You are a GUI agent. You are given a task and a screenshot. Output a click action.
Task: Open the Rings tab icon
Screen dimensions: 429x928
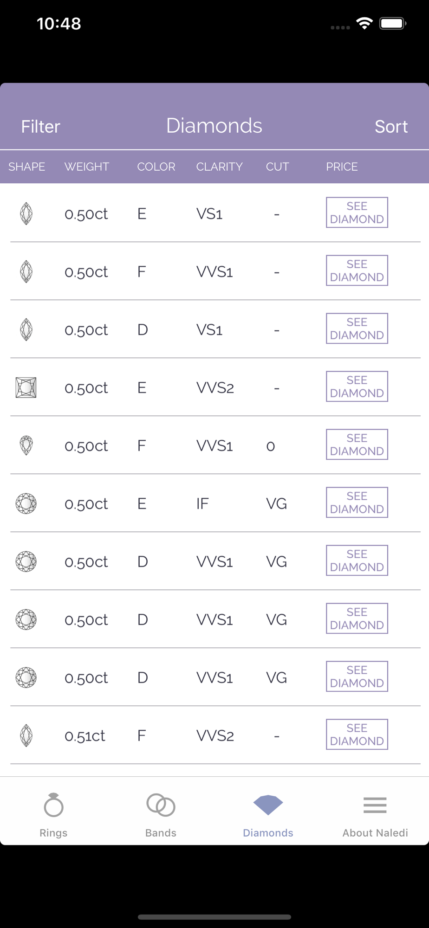point(53,806)
